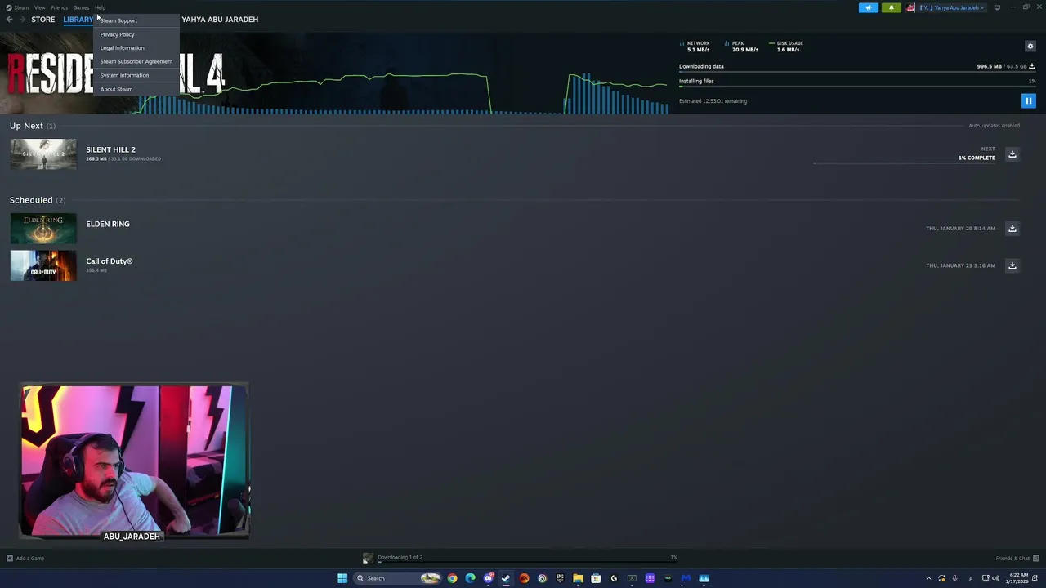Click Downloading 1 of 2 status

tap(400, 557)
